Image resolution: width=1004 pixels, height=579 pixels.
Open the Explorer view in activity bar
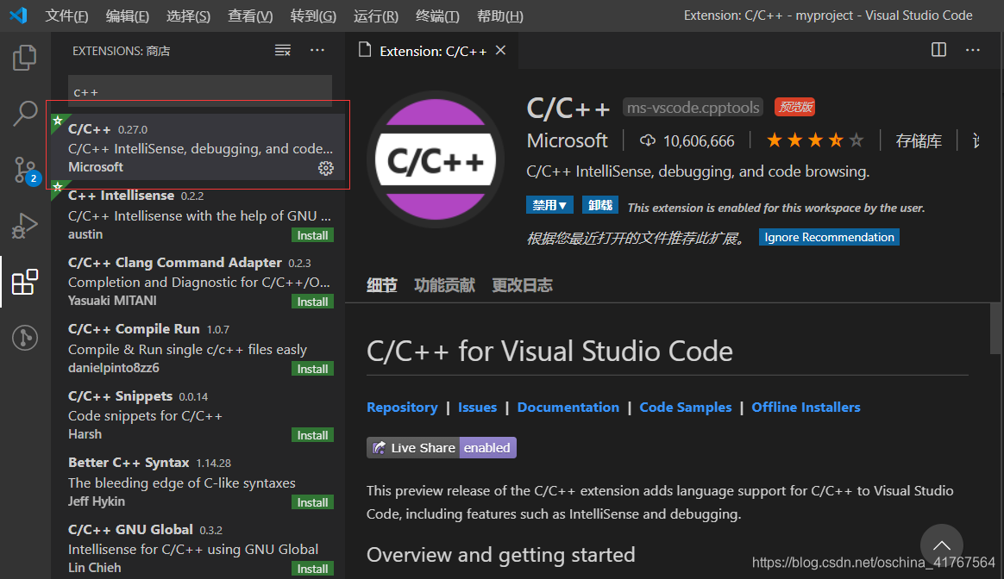(25, 58)
